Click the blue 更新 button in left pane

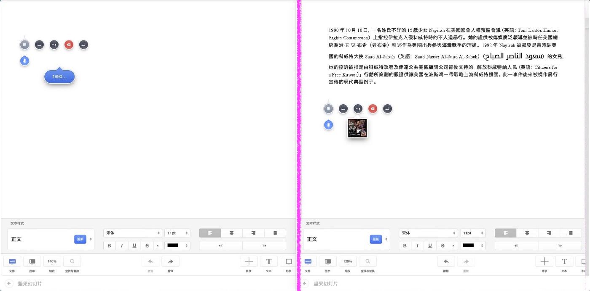point(80,239)
